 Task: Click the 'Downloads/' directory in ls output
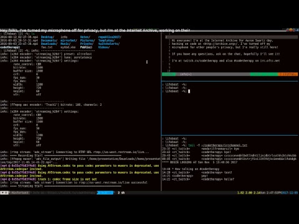point(49,44)
